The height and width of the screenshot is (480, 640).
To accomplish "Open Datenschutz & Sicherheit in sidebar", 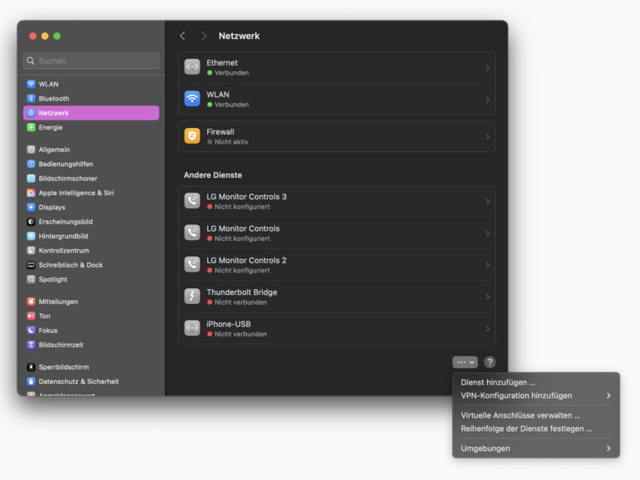I will click(78, 381).
